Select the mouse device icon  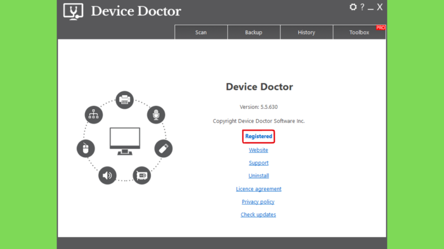86,149
